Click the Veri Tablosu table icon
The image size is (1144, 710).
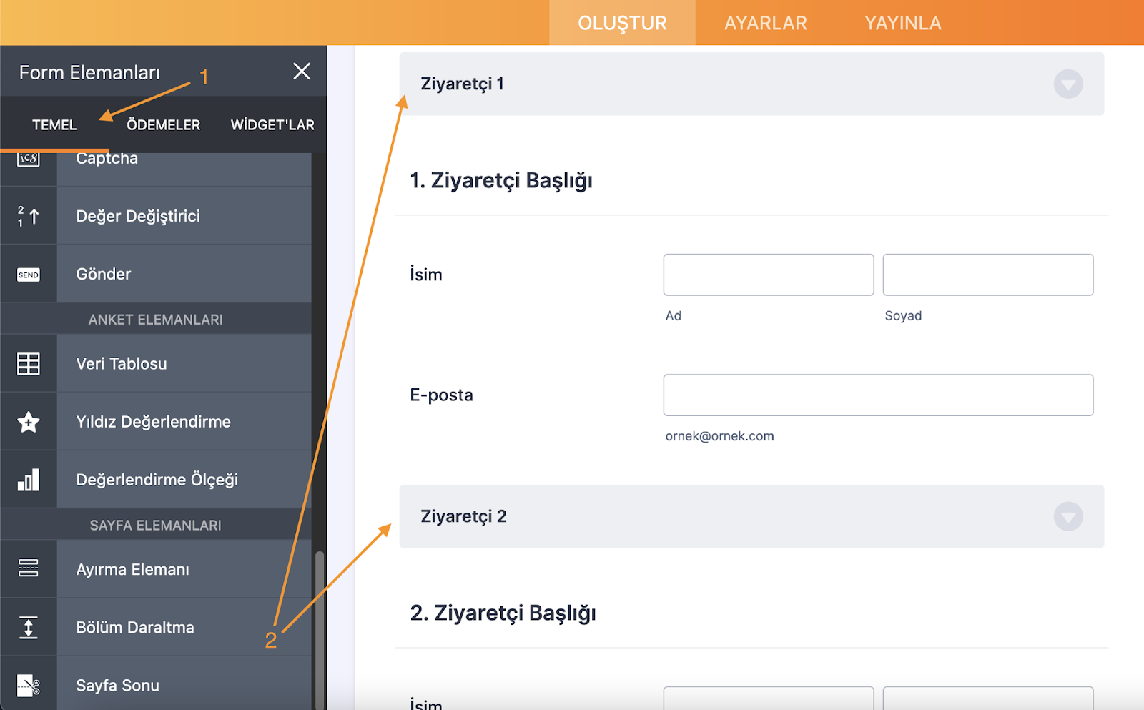tap(29, 364)
